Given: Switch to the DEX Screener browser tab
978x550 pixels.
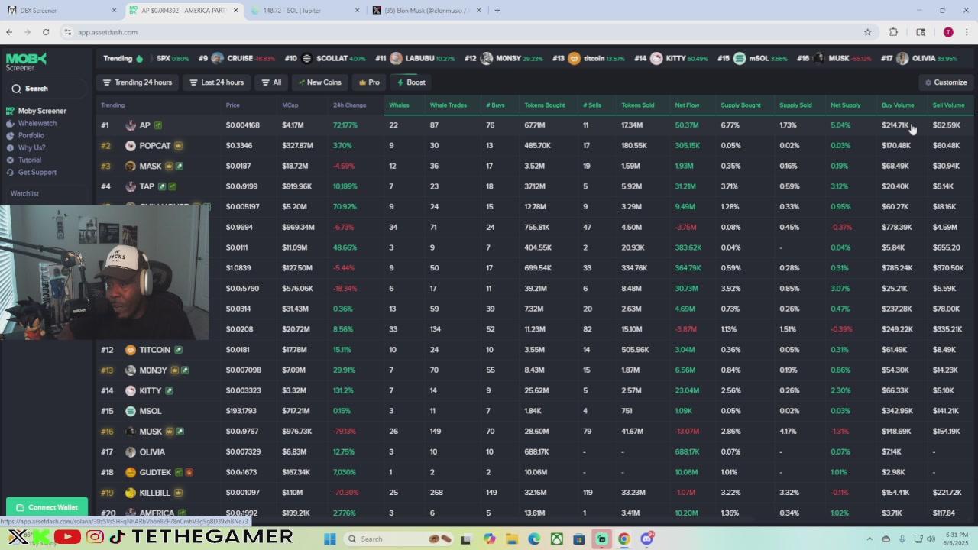Looking at the screenshot, I should 63,11.
